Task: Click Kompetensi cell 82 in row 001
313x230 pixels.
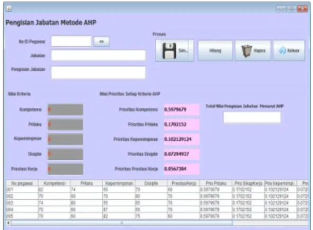Action: (55, 189)
